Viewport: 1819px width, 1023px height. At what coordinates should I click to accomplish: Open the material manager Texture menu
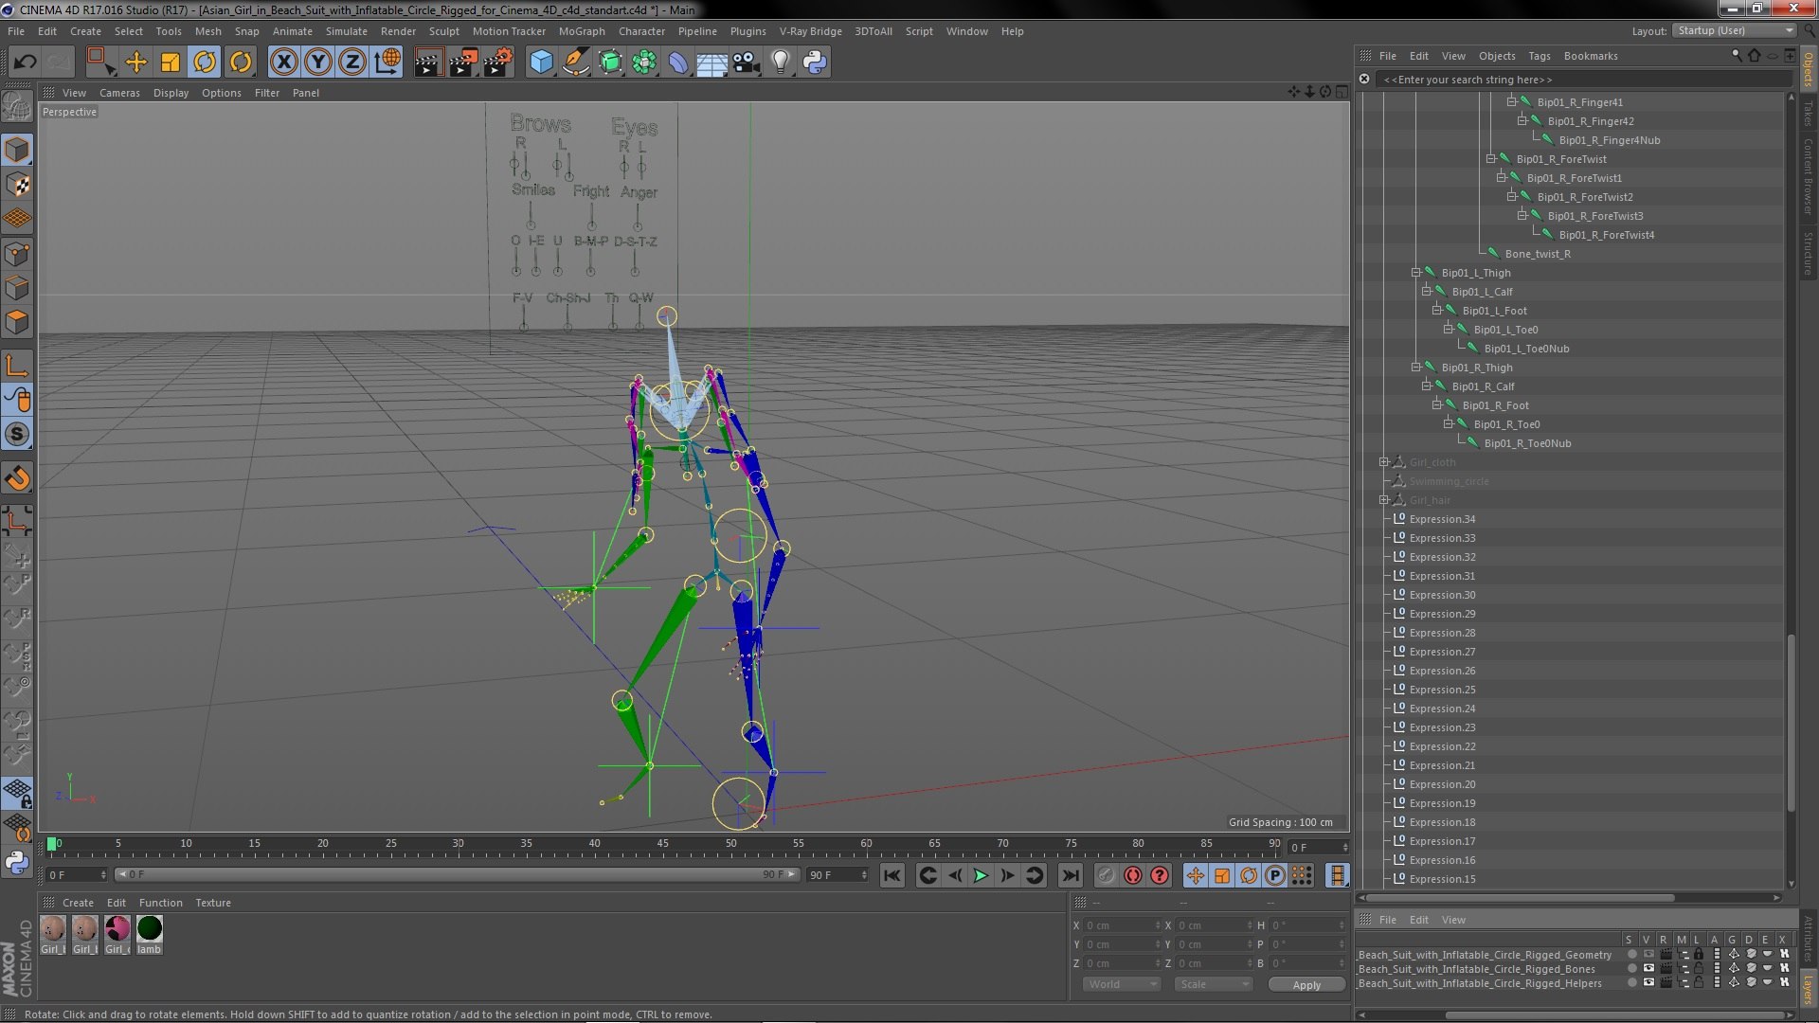[213, 903]
